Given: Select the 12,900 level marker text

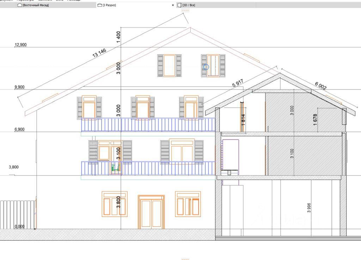Looking at the screenshot, I should click(x=20, y=45).
